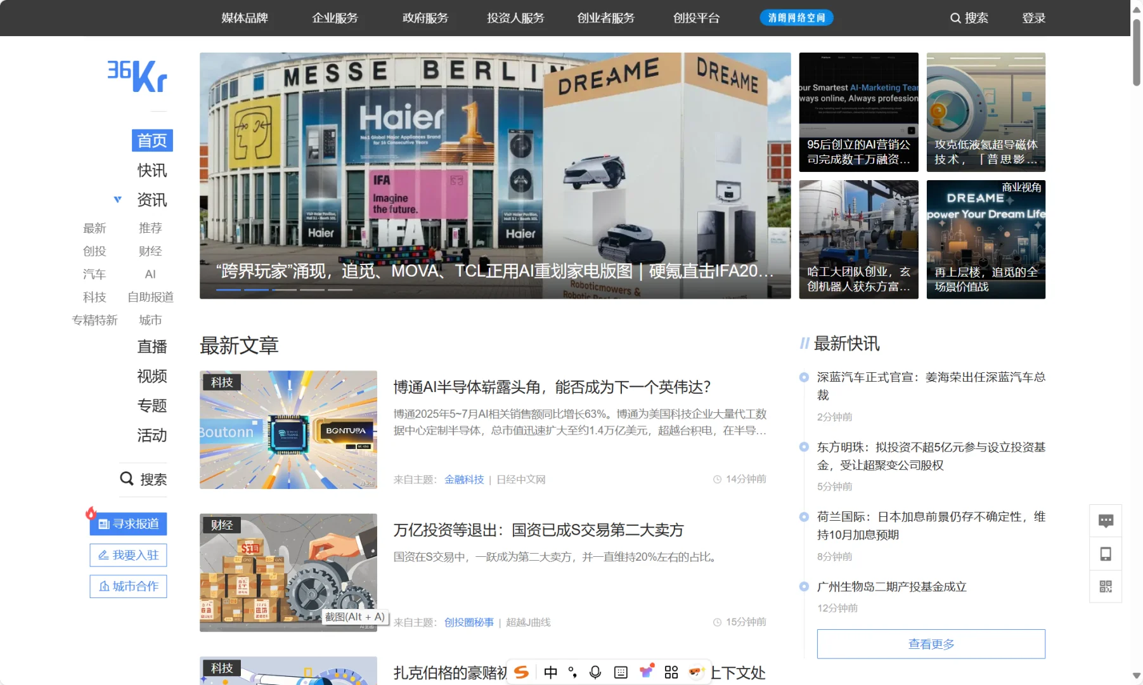Select the third carousel slide indicator
The height and width of the screenshot is (685, 1143).
click(x=284, y=290)
